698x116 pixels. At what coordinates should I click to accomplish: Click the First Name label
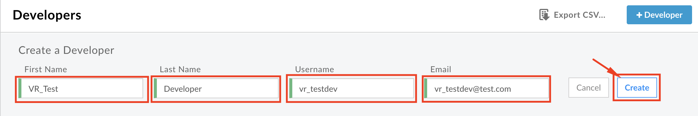(46, 69)
